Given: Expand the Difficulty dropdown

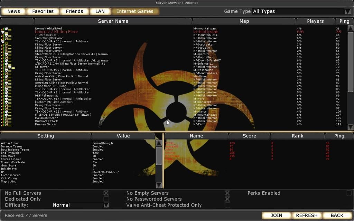Looking at the screenshot, I should (x=106, y=205).
